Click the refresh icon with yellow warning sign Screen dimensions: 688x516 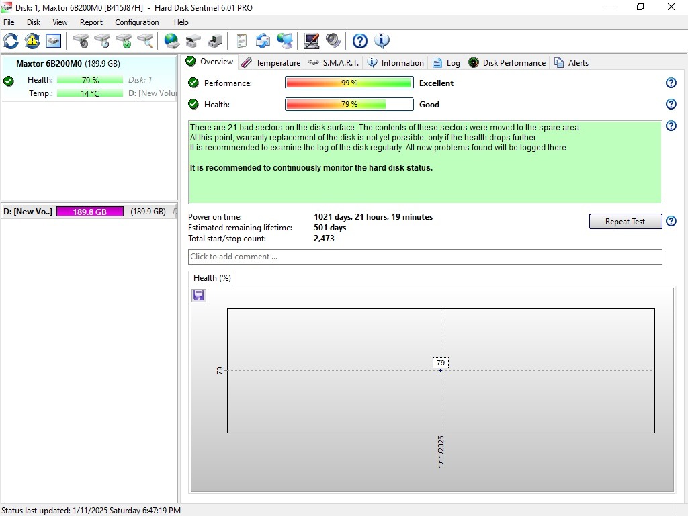point(32,41)
